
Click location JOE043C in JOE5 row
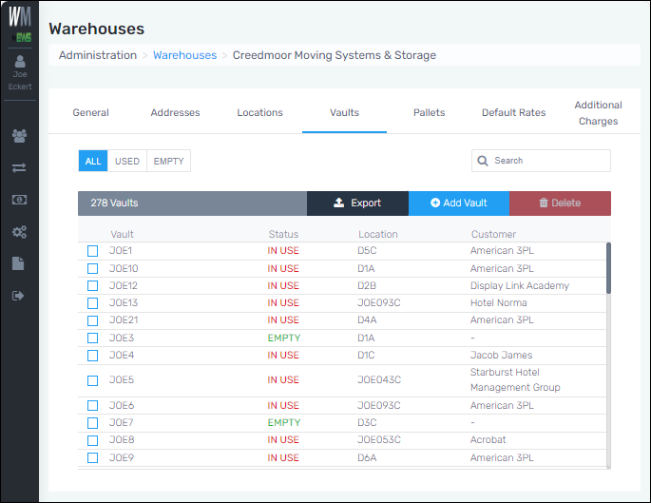379,379
